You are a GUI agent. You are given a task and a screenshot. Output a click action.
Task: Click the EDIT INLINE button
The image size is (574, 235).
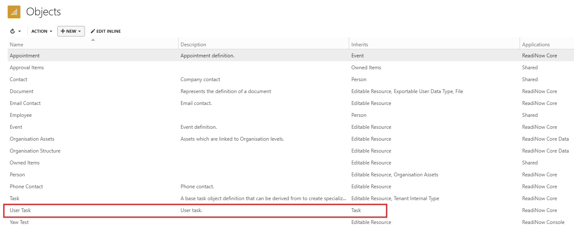click(x=106, y=31)
